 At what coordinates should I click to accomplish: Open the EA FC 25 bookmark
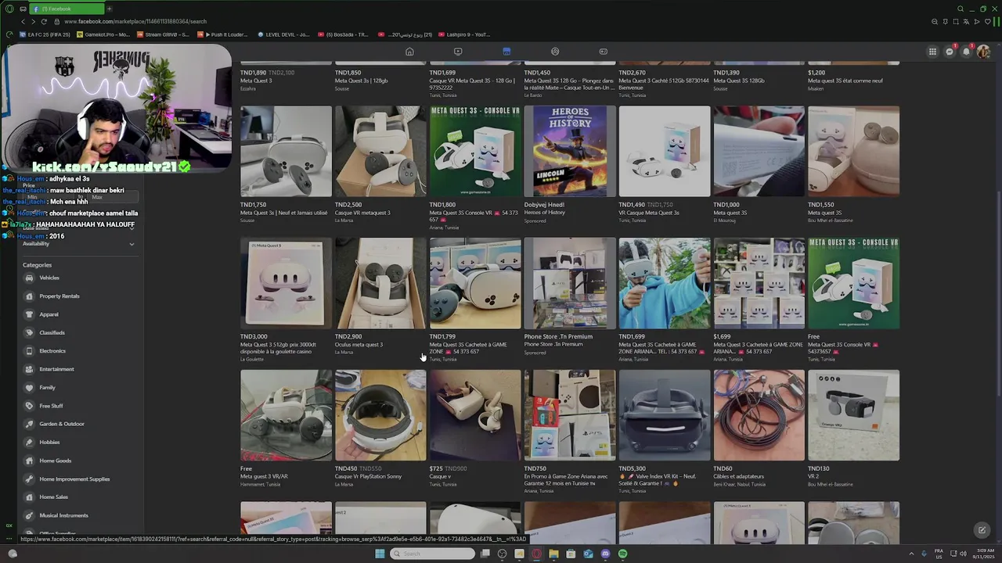click(x=45, y=34)
